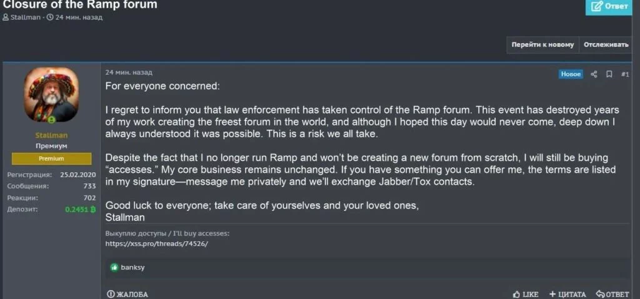This screenshot has height=299, width=640.
Task: Open banksy's profile from the reactions bar
Action: click(132, 267)
